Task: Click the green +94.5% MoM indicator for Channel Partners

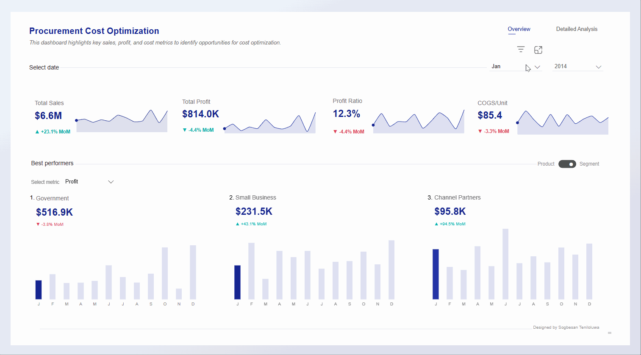Action: [x=450, y=224]
